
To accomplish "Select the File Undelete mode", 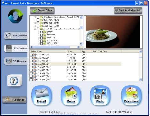I will [x=16, y=35].
